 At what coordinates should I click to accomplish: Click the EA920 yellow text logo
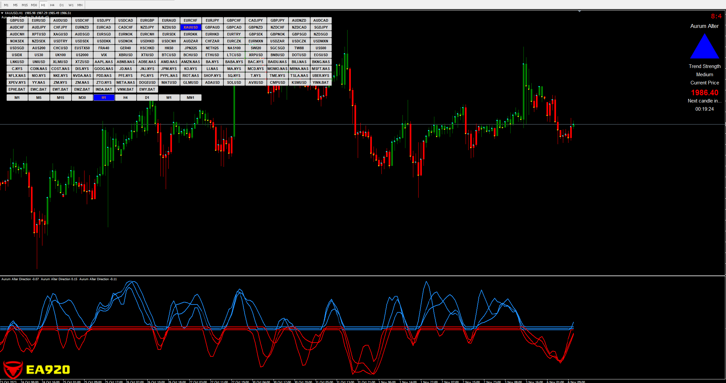48,370
